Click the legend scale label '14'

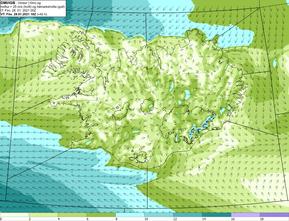(204, 219)
